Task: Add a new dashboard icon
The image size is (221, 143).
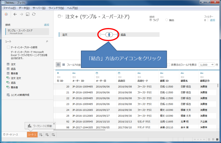Action: click(x=47, y=135)
